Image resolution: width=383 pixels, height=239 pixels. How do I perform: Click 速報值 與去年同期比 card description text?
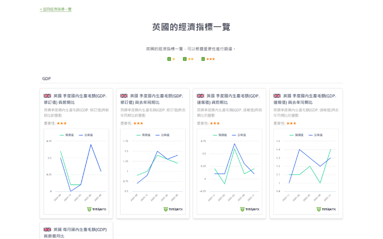pos(306,113)
